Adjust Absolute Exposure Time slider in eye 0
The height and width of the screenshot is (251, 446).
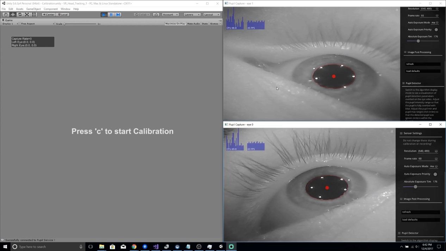pos(416,187)
